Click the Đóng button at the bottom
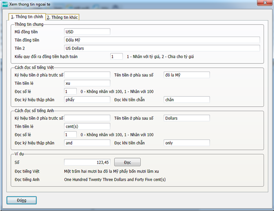Screen dimensions: 274x211 pos(21,201)
